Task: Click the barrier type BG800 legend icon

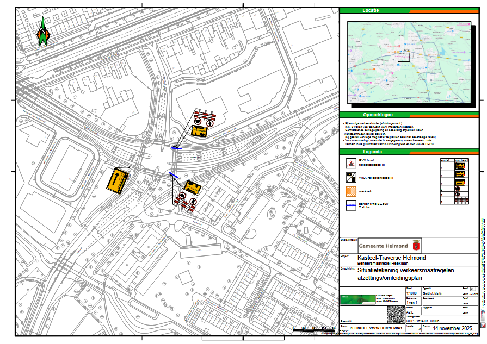Action: 352,206
